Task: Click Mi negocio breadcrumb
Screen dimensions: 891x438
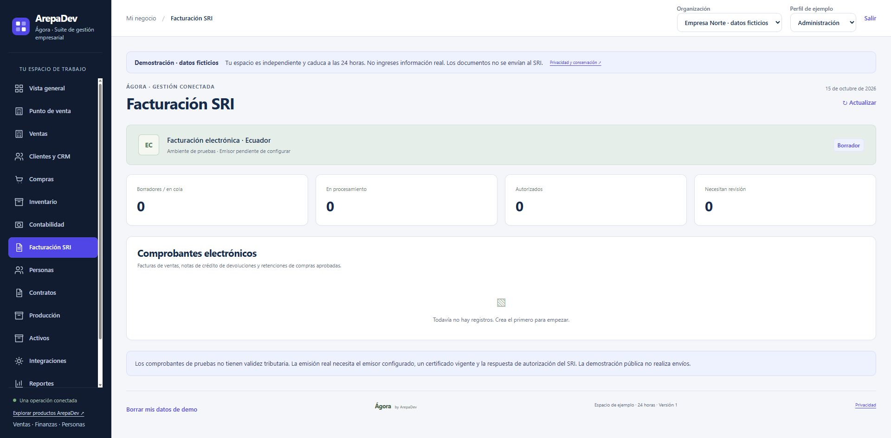Action: [x=141, y=19]
